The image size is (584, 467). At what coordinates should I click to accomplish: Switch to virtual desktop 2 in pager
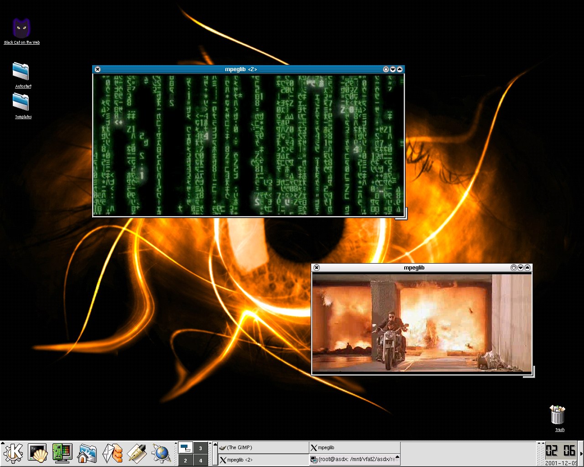pyautogui.click(x=185, y=460)
